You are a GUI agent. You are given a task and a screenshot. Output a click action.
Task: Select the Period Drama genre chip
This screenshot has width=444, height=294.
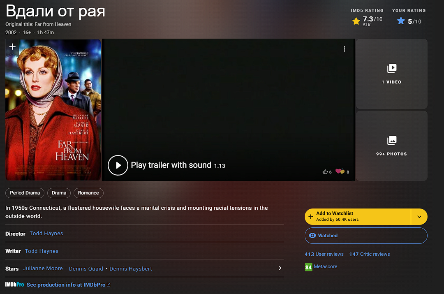tap(25, 193)
